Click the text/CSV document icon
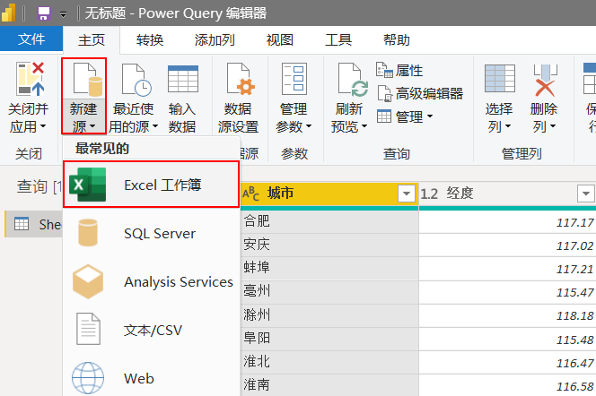This screenshot has width=596, height=396. 88,329
